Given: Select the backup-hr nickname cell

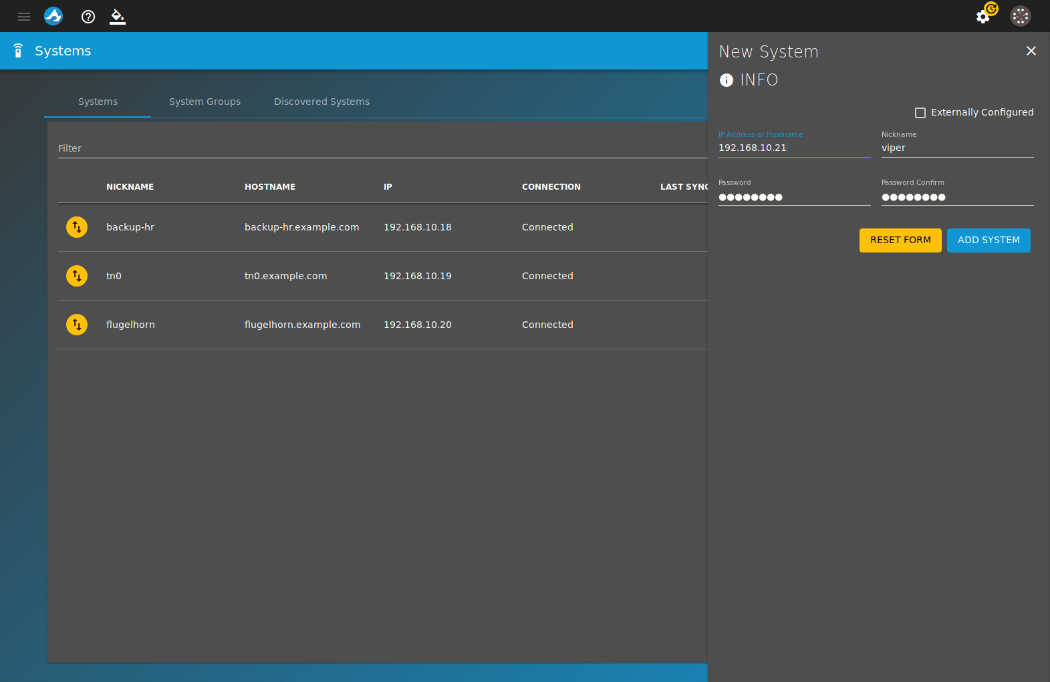Looking at the screenshot, I should point(130,227).
